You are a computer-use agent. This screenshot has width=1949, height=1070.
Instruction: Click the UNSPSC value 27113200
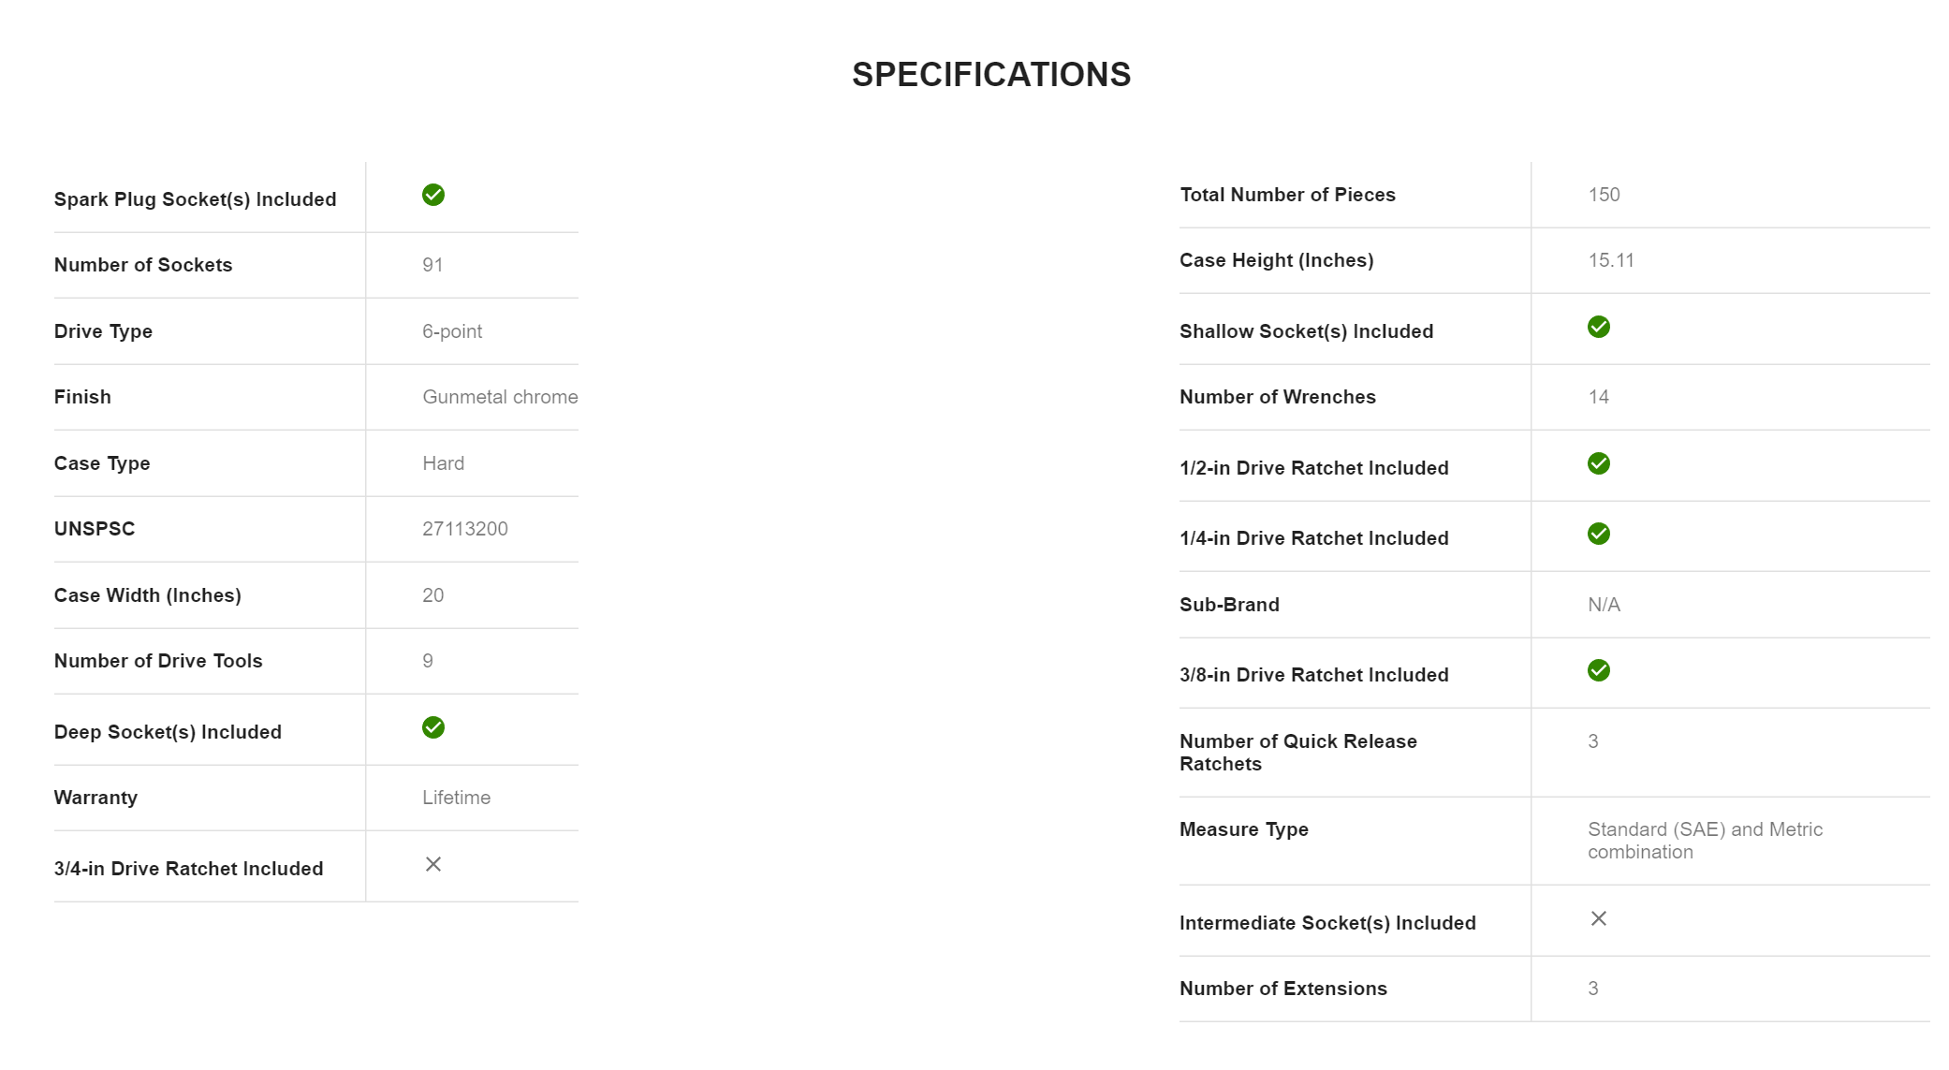point(464,529)
